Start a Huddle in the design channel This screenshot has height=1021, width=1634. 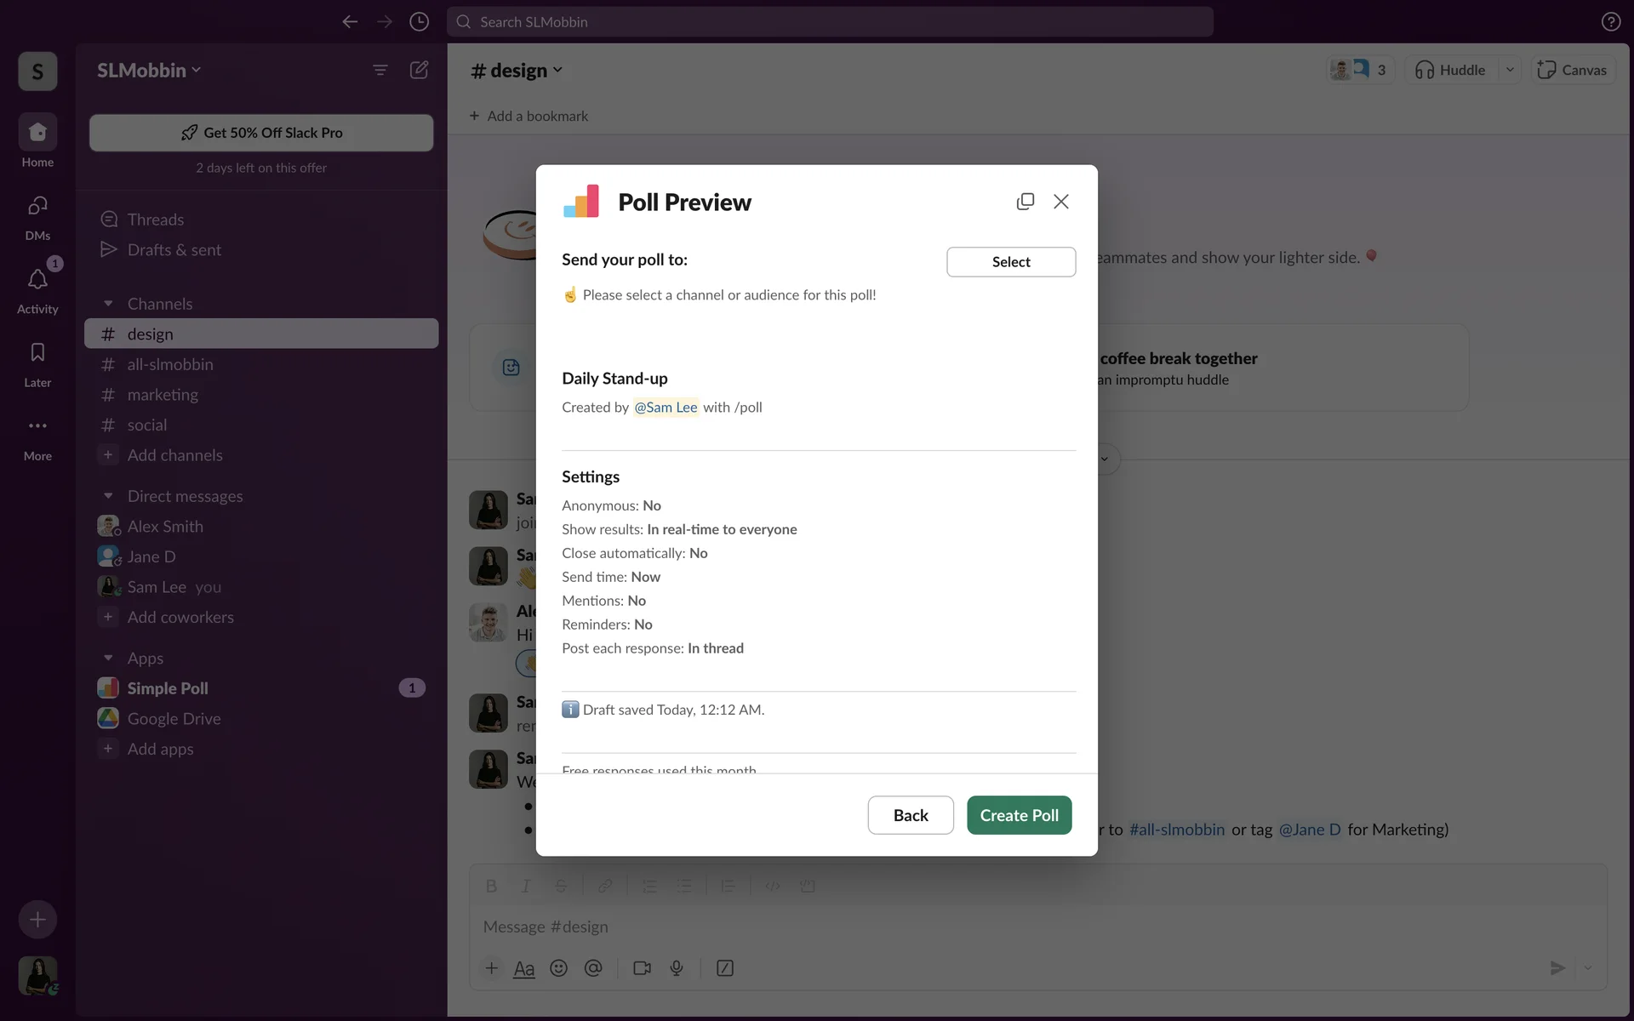coord(1450,70)
